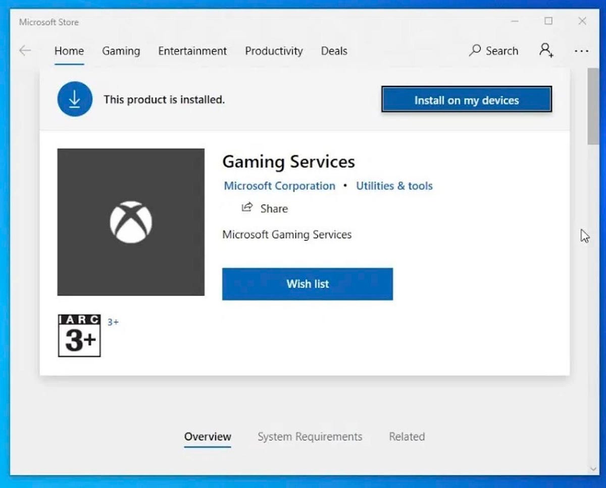Click the Xbox logo app tile
Viewport: 606px width, 488px height.
pyautogui.click(x=131, y=222)
